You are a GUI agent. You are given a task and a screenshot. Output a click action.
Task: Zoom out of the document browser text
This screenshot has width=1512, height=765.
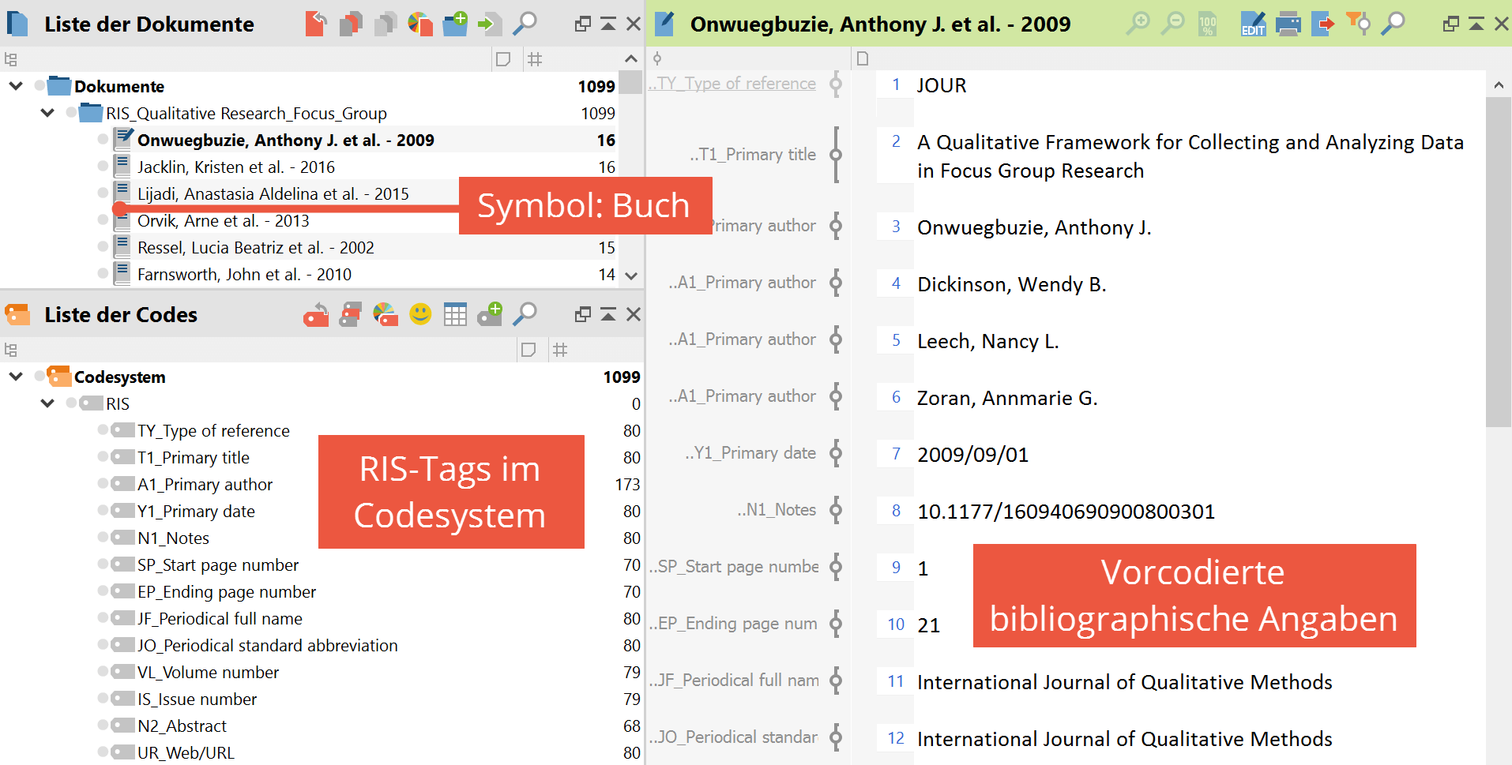[x=1172, y=24]
